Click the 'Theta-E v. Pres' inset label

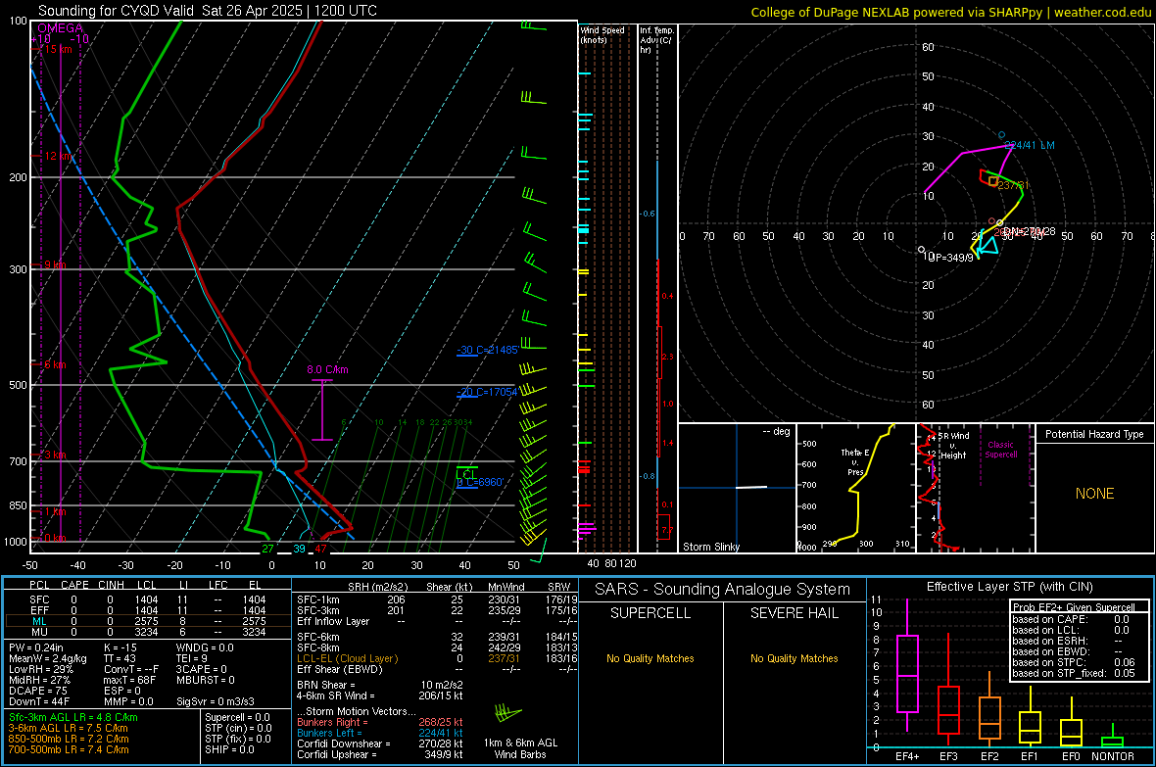[x=855, y=461]
